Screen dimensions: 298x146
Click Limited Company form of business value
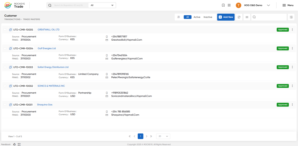click(x=88, y=74)
